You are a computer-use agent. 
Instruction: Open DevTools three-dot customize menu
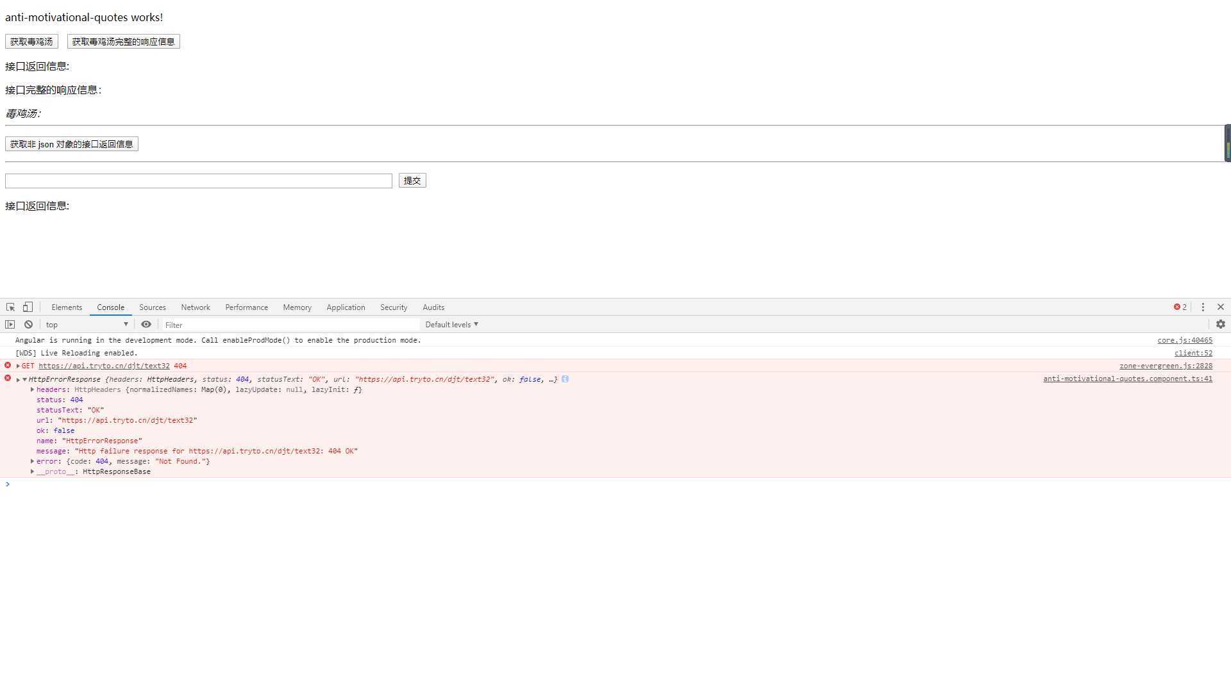point(1203,307)
